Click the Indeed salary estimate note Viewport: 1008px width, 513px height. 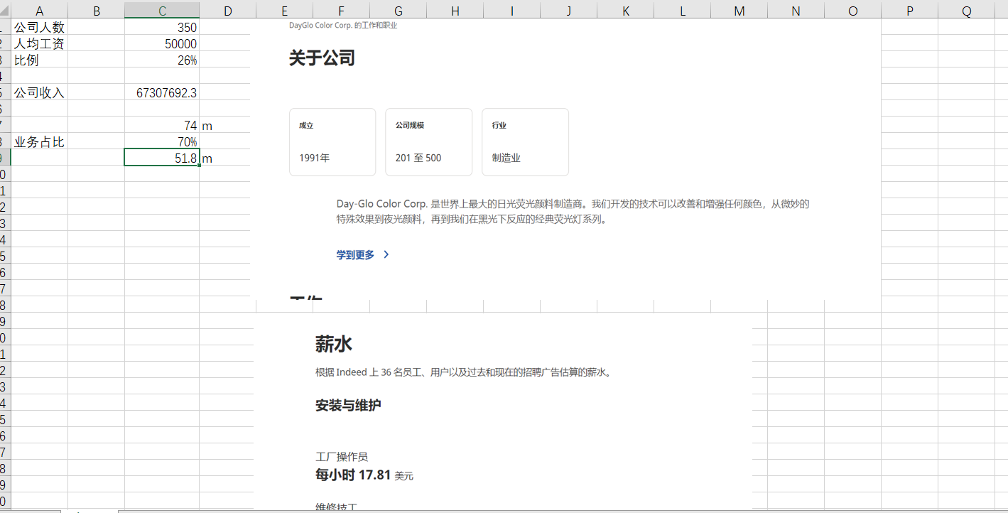pos(463,372)
